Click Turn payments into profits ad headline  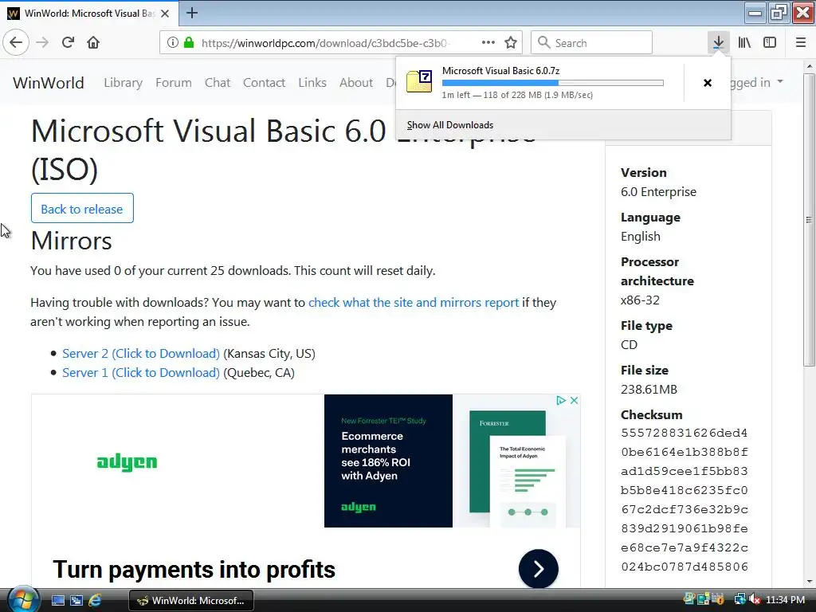(x=194, y=569)
